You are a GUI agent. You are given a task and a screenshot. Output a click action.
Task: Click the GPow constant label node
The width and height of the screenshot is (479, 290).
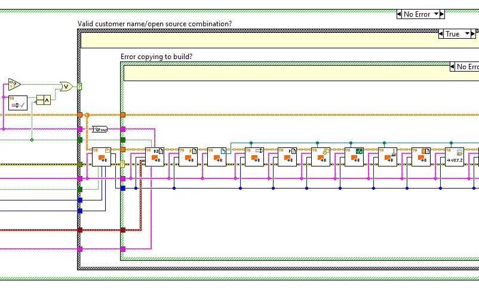[x=100, y=129]
